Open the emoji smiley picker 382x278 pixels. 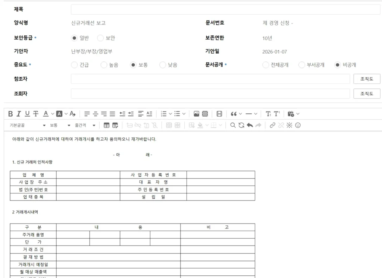click(298, 125)
